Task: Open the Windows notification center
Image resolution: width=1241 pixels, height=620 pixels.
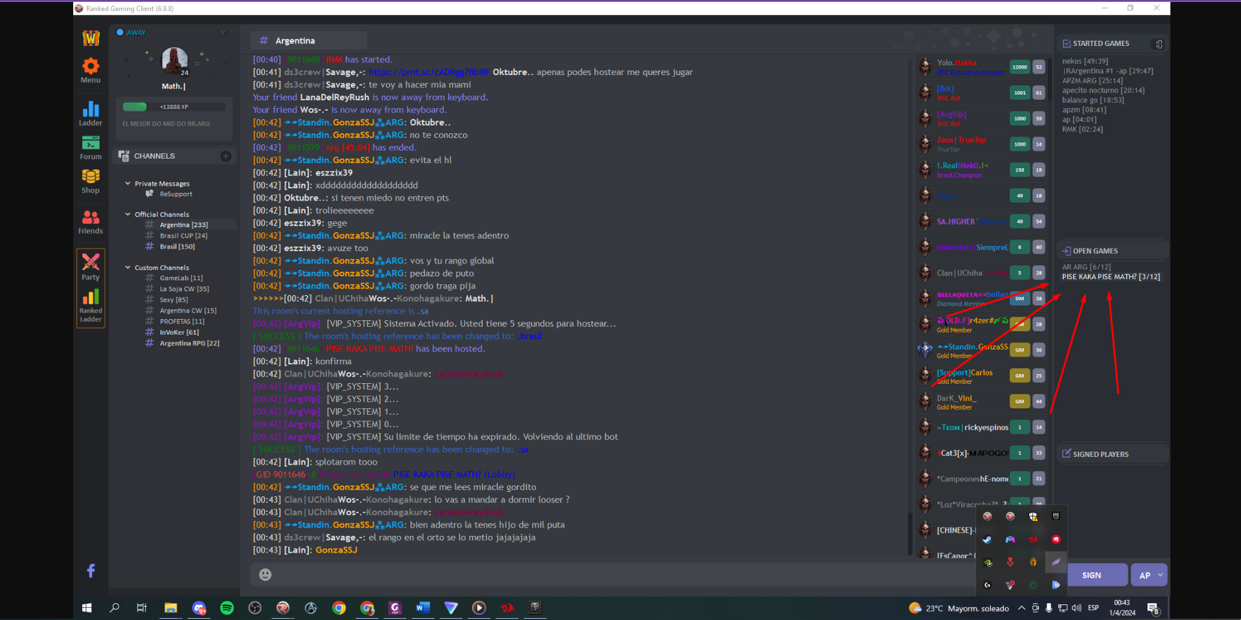Action: (x=1154, y=608)
